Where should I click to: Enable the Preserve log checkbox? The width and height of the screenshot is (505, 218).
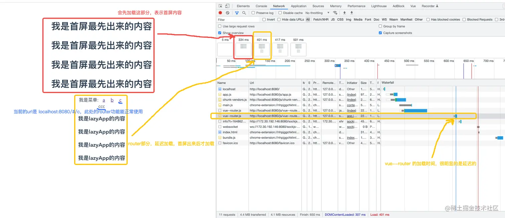[x=253, y=13]
